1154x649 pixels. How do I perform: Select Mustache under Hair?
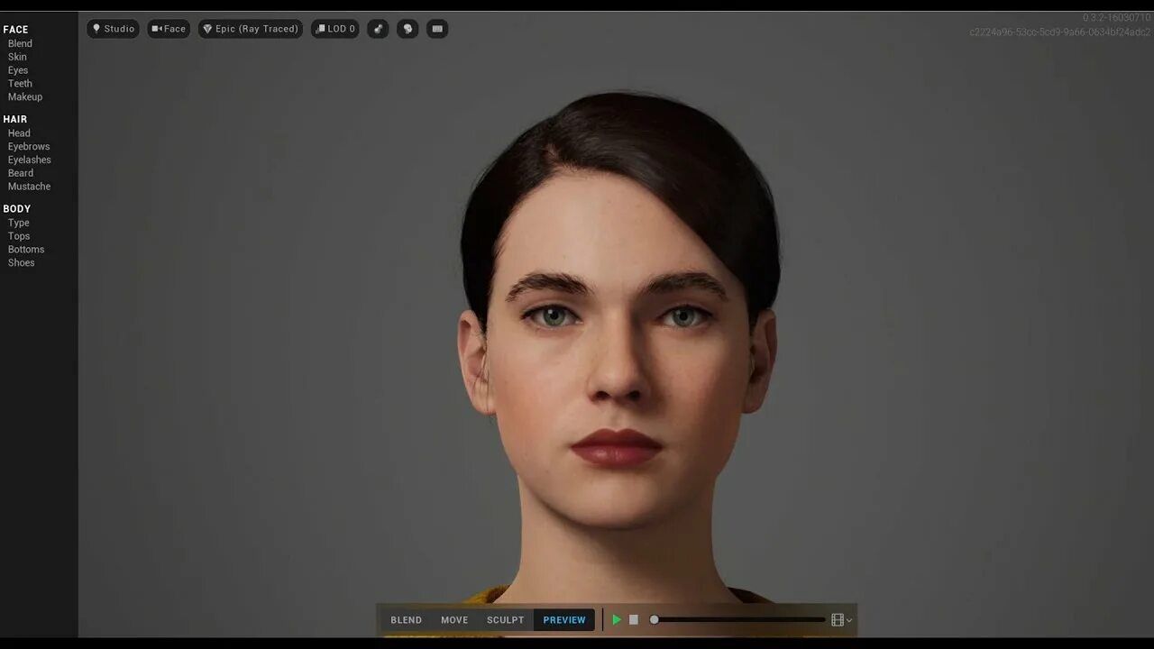(29, 187)
